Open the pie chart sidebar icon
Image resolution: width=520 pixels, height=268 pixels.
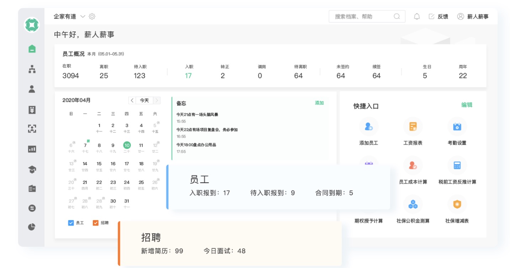pyautogui.click(x=32, y=227)
